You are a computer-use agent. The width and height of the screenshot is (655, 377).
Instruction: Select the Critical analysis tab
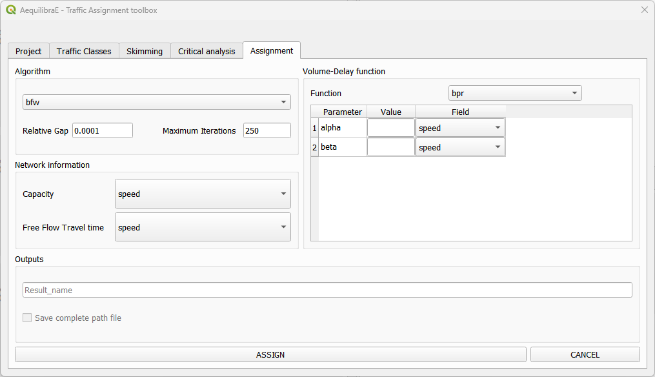(207, 51)
